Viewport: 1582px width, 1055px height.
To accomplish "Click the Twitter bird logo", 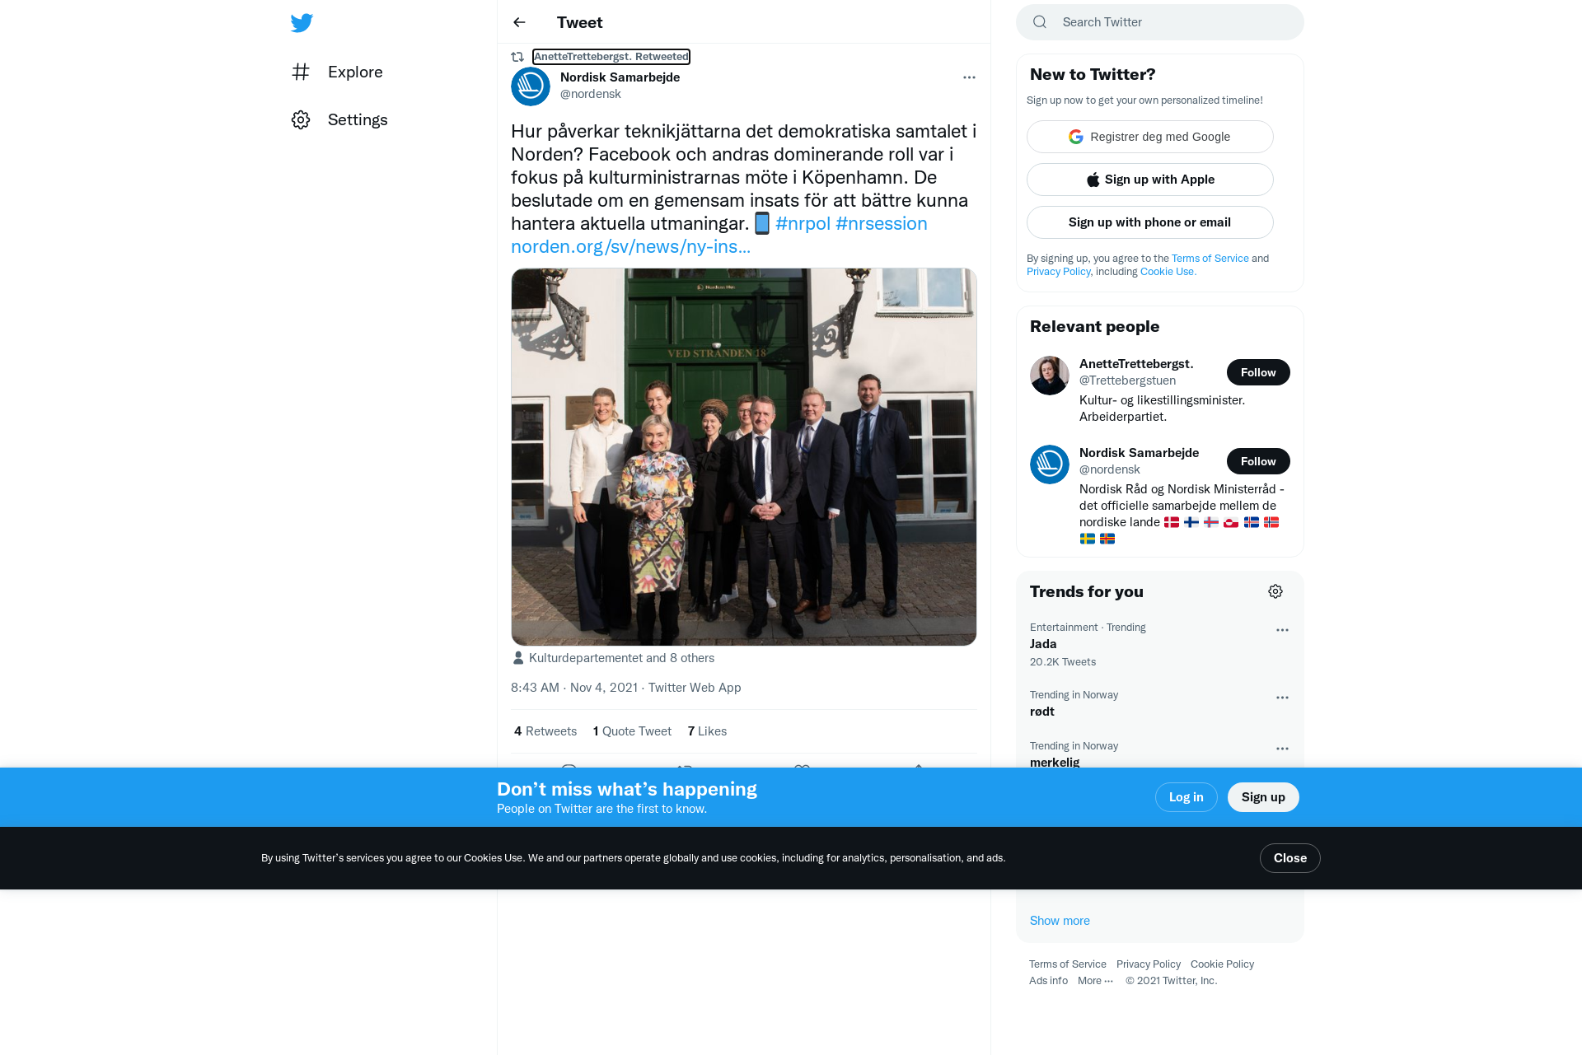I will 302,23.
